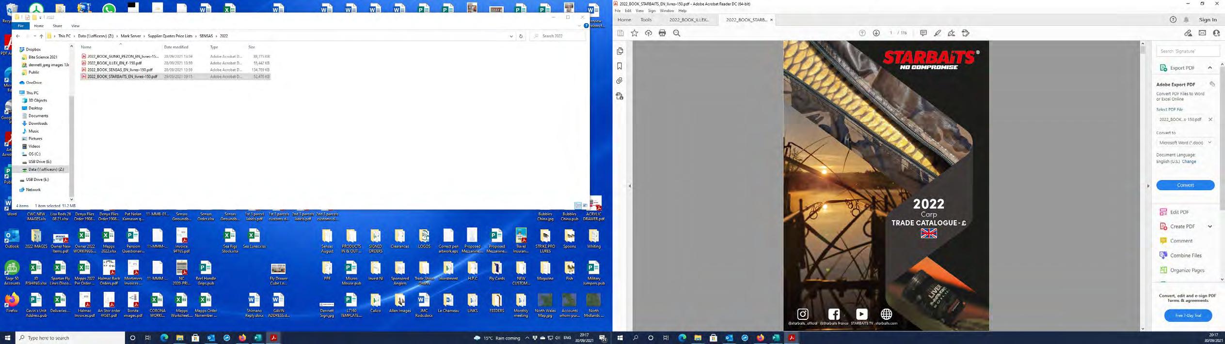Open the Window menu in Acrobat
The height and width of the screenshot is (344, 1225).
click(x=667, y=11)
